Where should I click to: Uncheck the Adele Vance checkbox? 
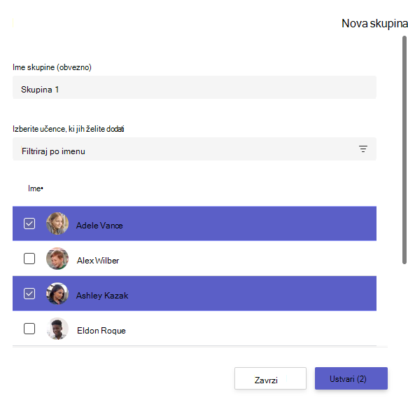point(29,224)
